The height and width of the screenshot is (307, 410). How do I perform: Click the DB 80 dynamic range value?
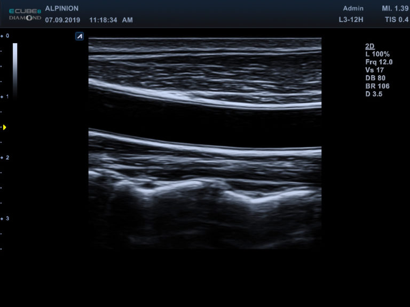tap(374, 78)
